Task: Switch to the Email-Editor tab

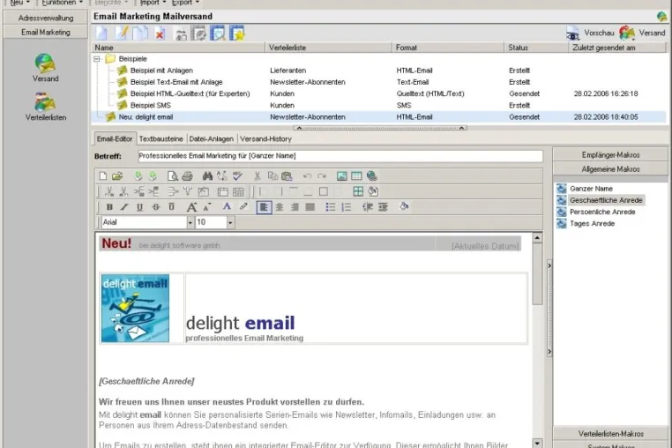Action: coord(115,139)
